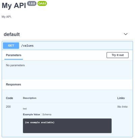Select the Parameters tab
Viewport: 135px width, 139px height.
click(x=13, y=55)
